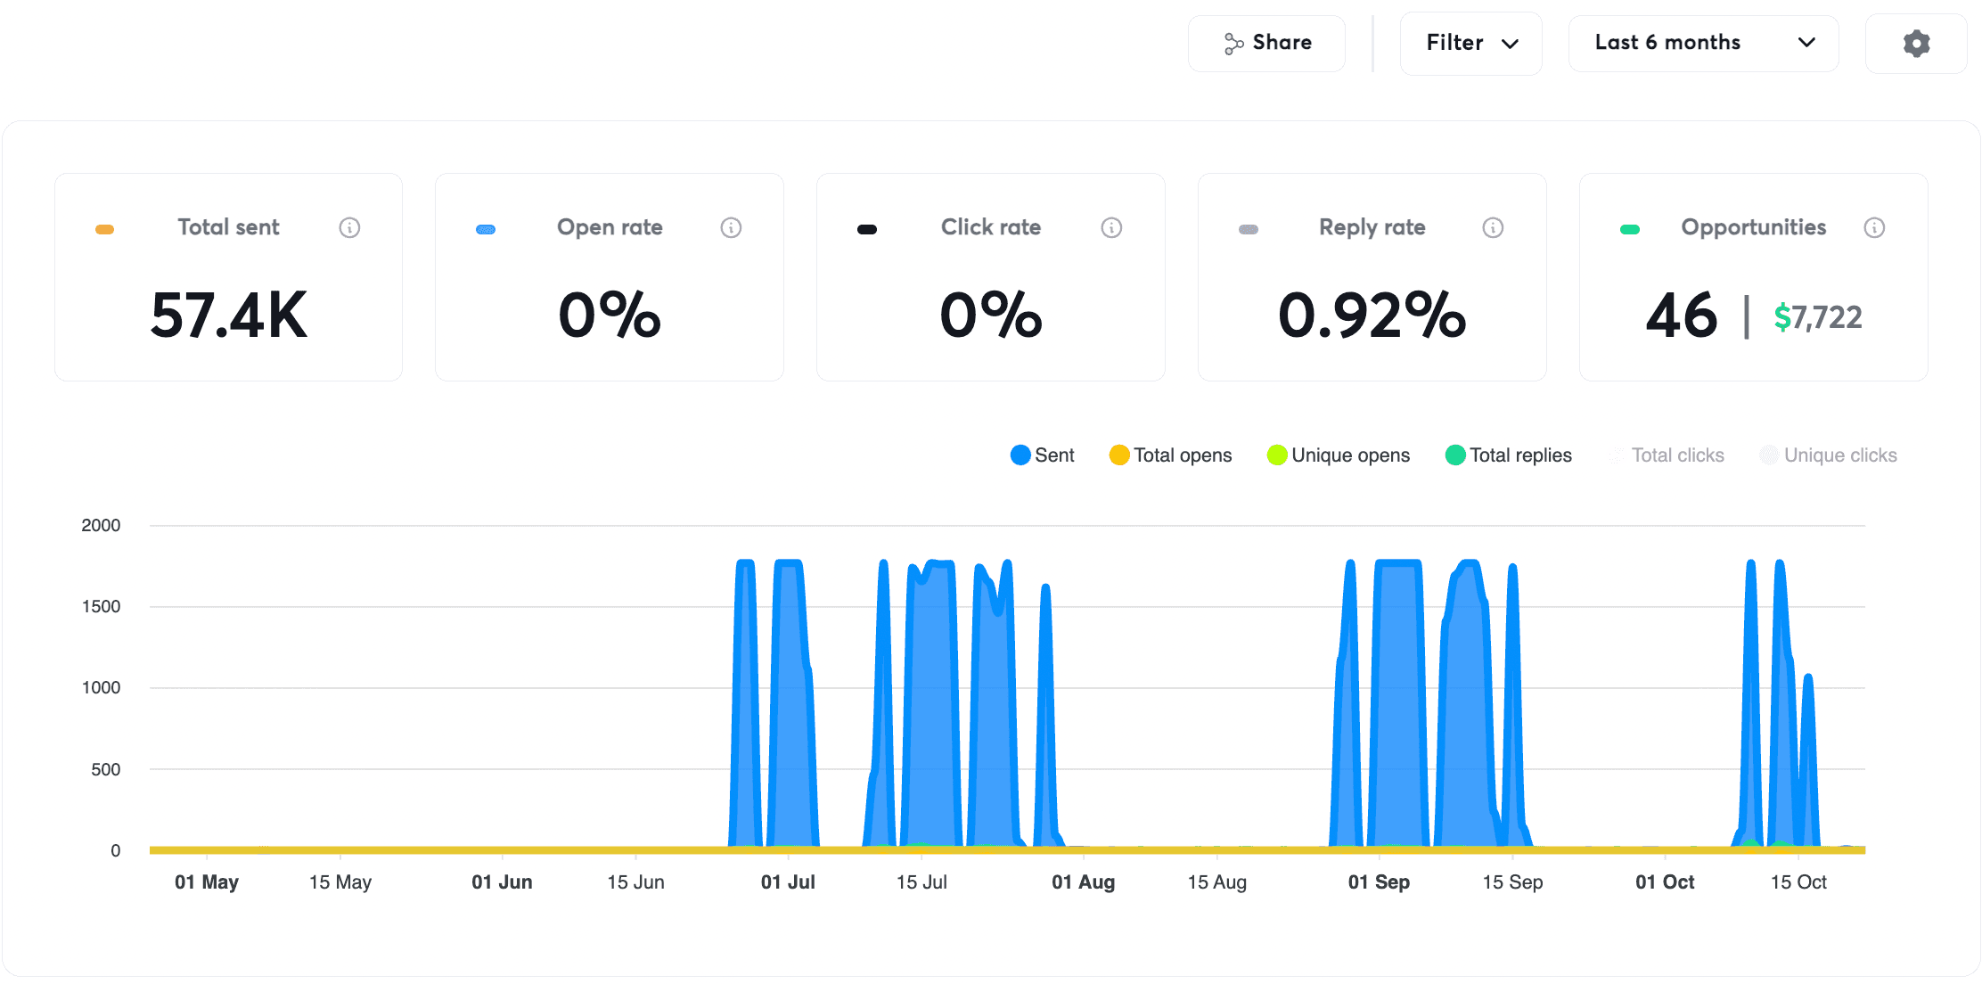Click the 01 Sep axis label
Screen dimensions: 1982x984
[x=1379, y=882]
